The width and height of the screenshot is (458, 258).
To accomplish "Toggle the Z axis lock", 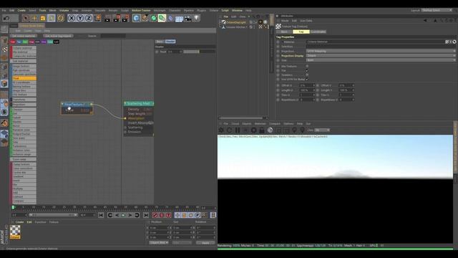I will point(89,18).
